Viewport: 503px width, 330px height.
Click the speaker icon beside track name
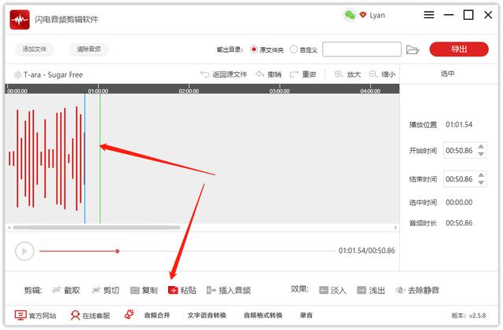coord(17,75)
